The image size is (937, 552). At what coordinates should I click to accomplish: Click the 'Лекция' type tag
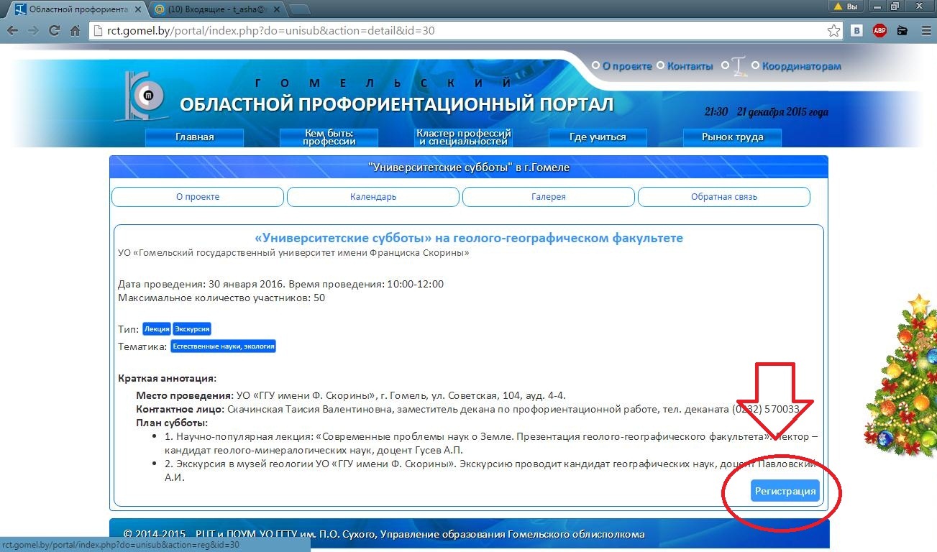[157, 329]
